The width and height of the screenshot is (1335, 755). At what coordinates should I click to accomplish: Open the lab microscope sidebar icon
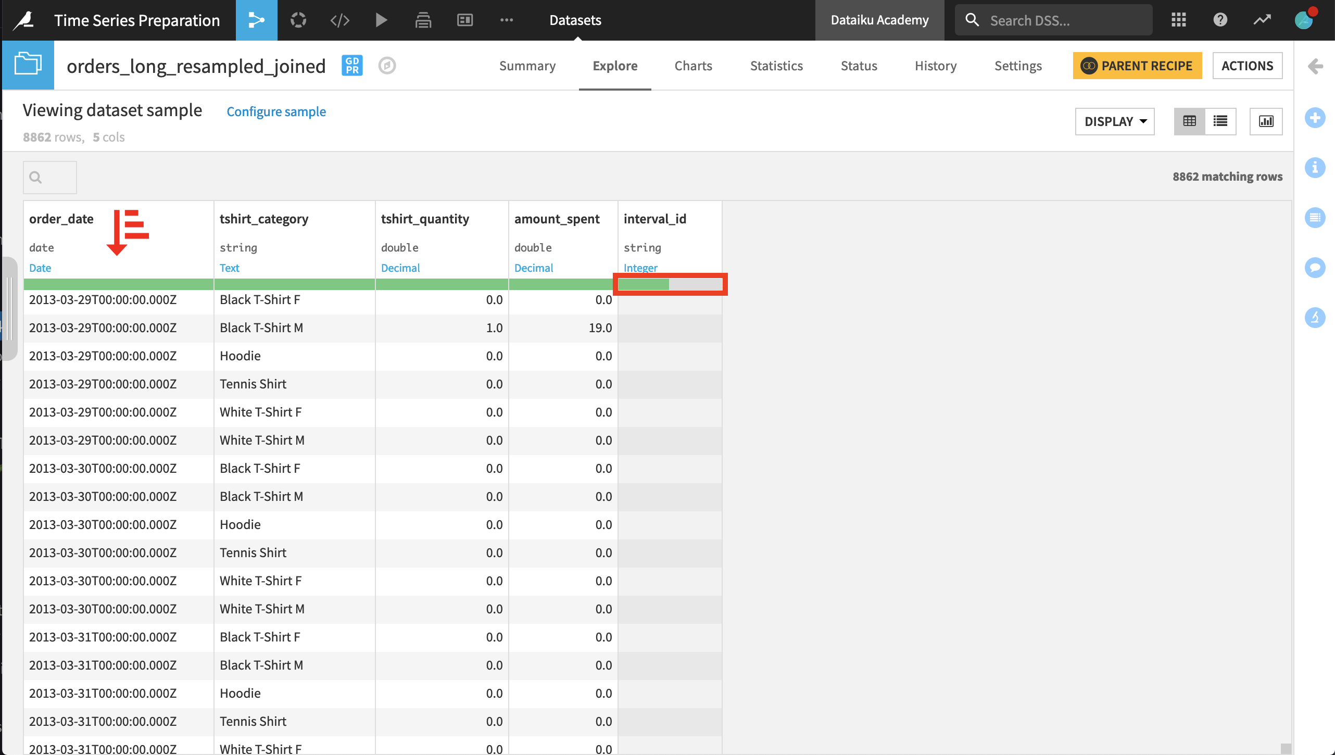(x=1315, y=317)
